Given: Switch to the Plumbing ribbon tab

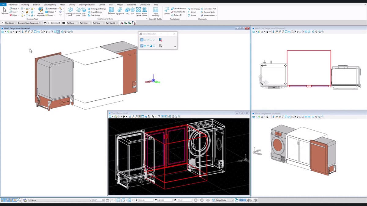Looking at the screenshot, I should coord(25,5).
